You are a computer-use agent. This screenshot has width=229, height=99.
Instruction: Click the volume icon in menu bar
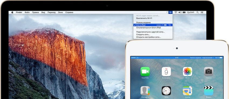[x=180, y=13]
